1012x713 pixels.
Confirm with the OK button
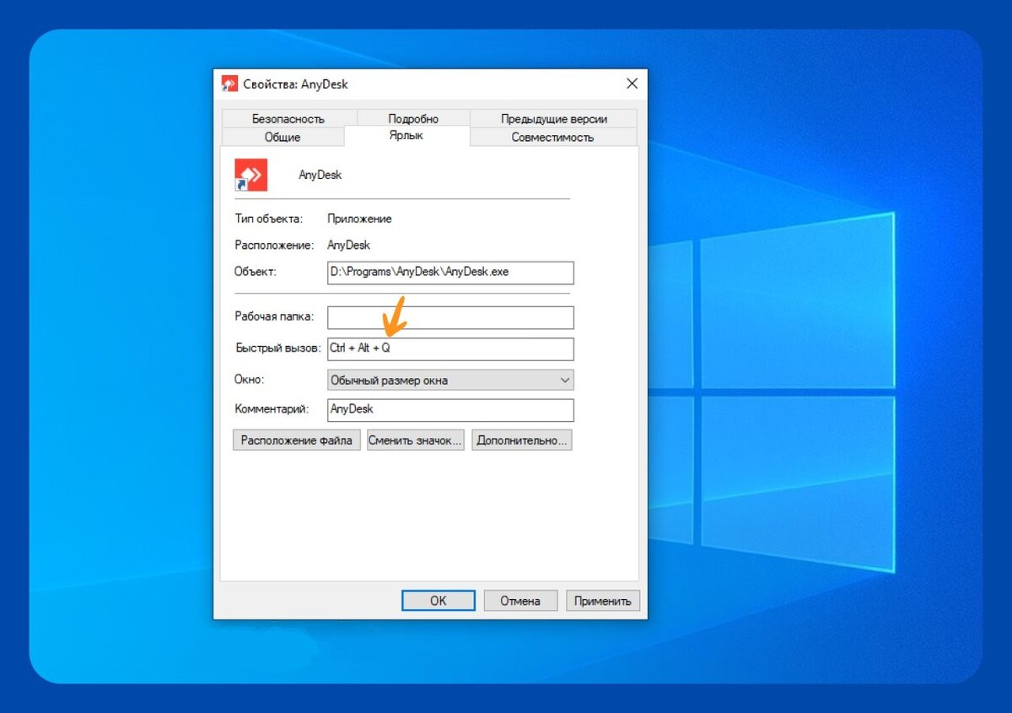pyautogui.click(x=438, y=601)
